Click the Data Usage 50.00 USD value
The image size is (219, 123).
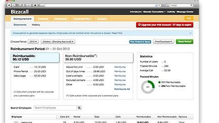point(40,76)
